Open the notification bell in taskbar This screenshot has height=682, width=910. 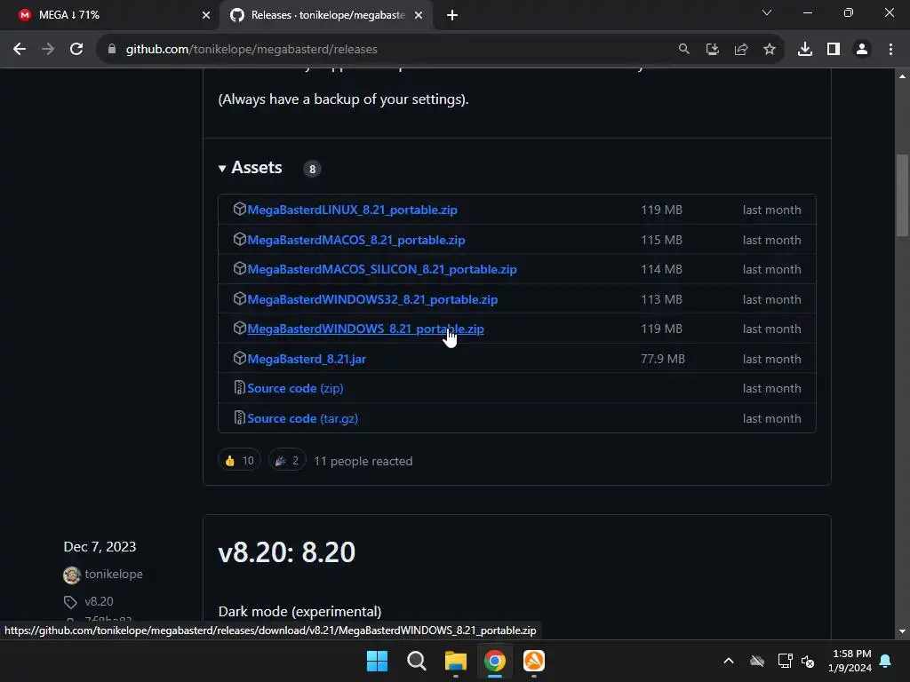point(886,661)
